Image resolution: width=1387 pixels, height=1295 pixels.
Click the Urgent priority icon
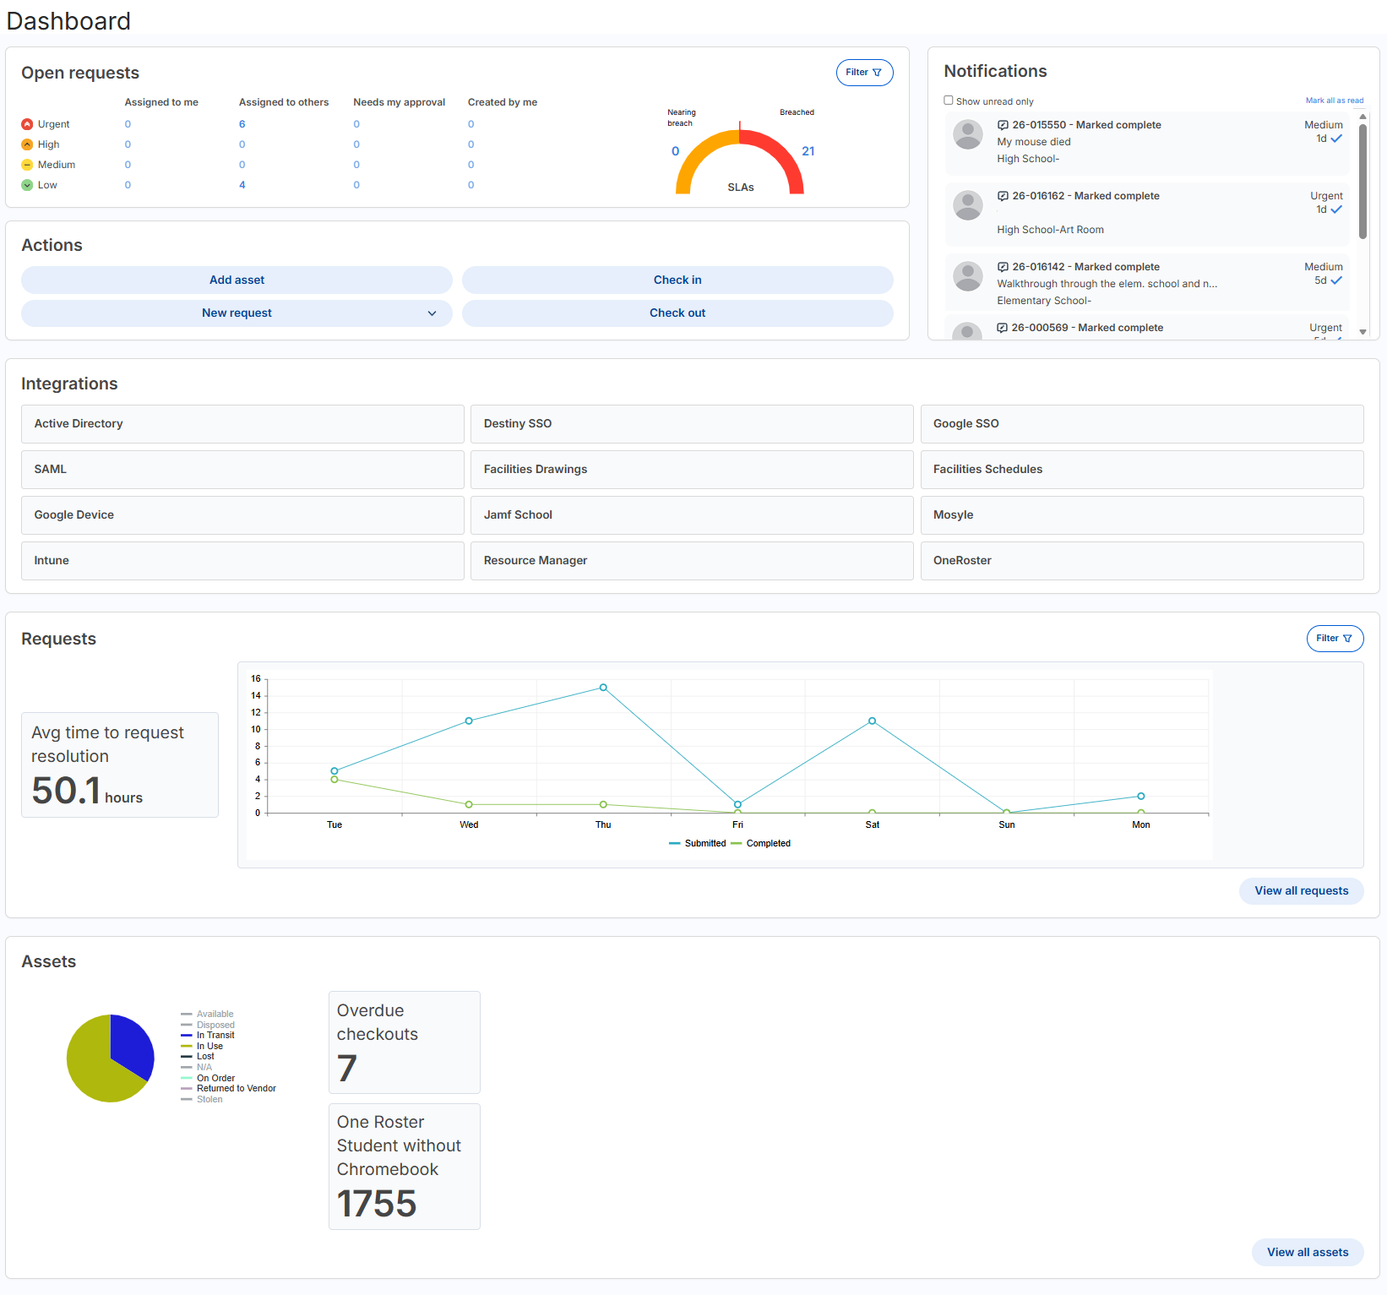pyautogui.click(x=27, y=124)
